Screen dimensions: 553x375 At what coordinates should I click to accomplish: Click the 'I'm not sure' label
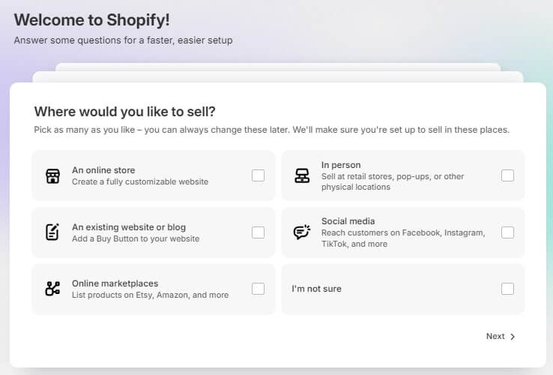pyautogui.click(x=316, y=289)
